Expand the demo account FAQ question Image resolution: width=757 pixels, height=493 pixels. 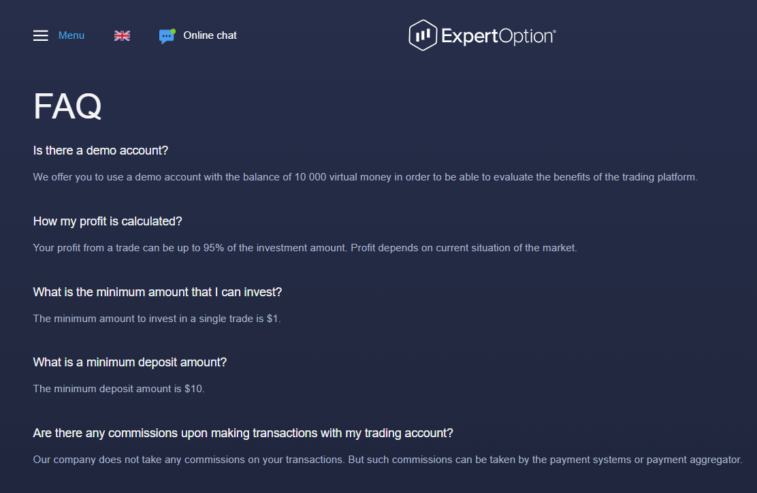(x=100, y=150)
